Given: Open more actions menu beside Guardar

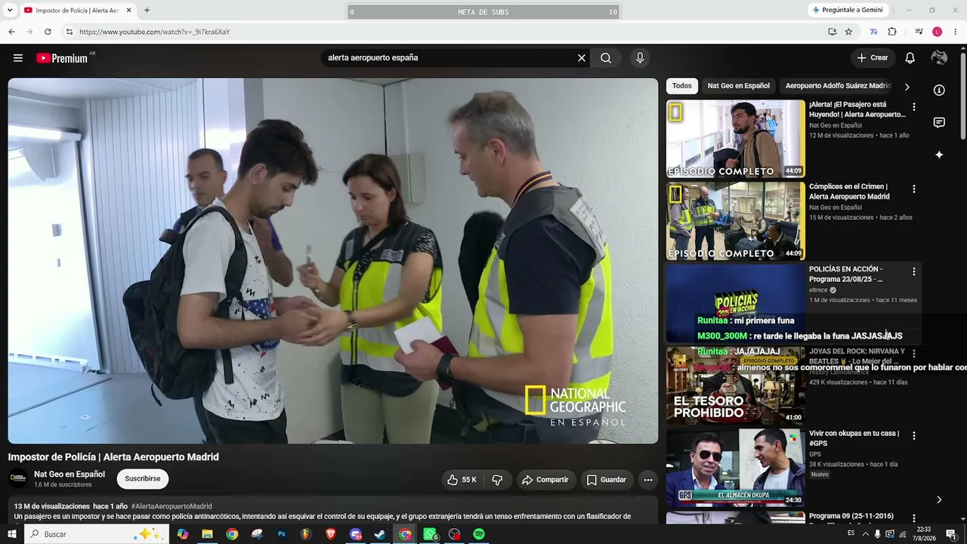Looking at the screenshot, I should pos(647,480).
